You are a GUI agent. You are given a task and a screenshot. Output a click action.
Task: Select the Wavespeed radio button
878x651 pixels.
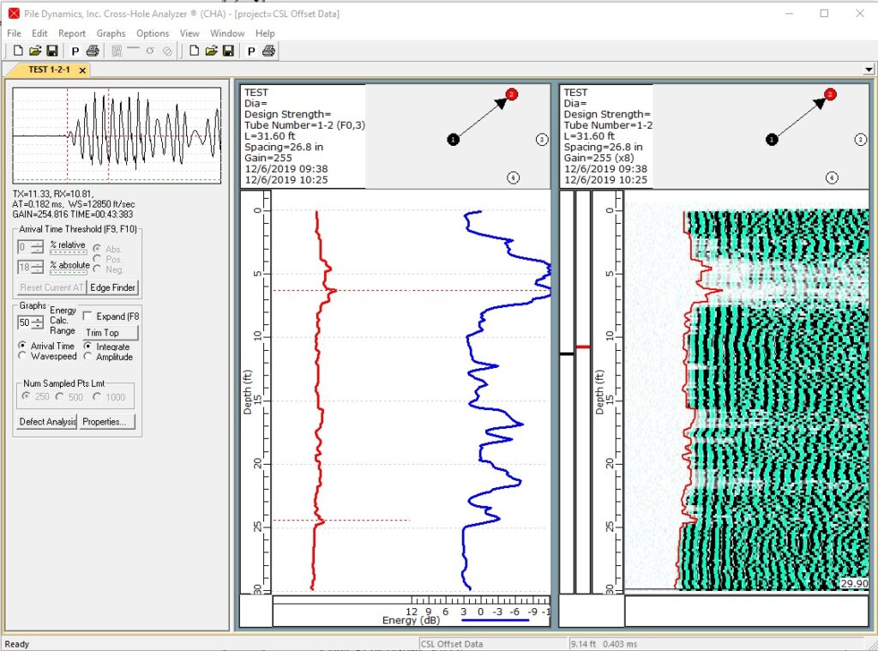point(22,356)
